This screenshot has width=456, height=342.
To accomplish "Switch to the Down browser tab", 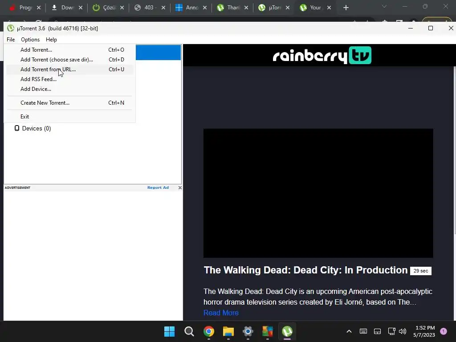I will tap(67, 8).
